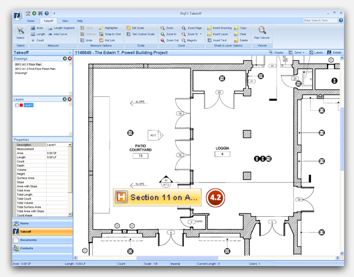This screenshot has height=277, width=354.
Task: Add a new drawing with green plus
Action: pos(65,58)
